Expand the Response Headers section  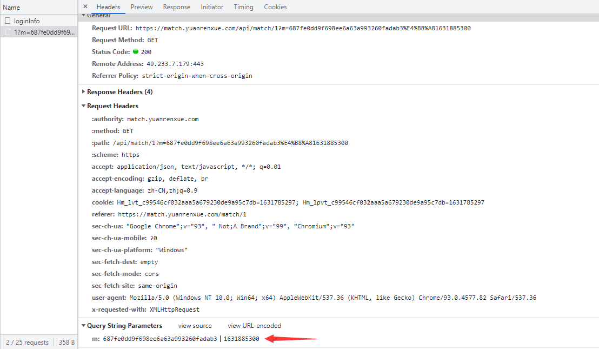click(84, 92)
